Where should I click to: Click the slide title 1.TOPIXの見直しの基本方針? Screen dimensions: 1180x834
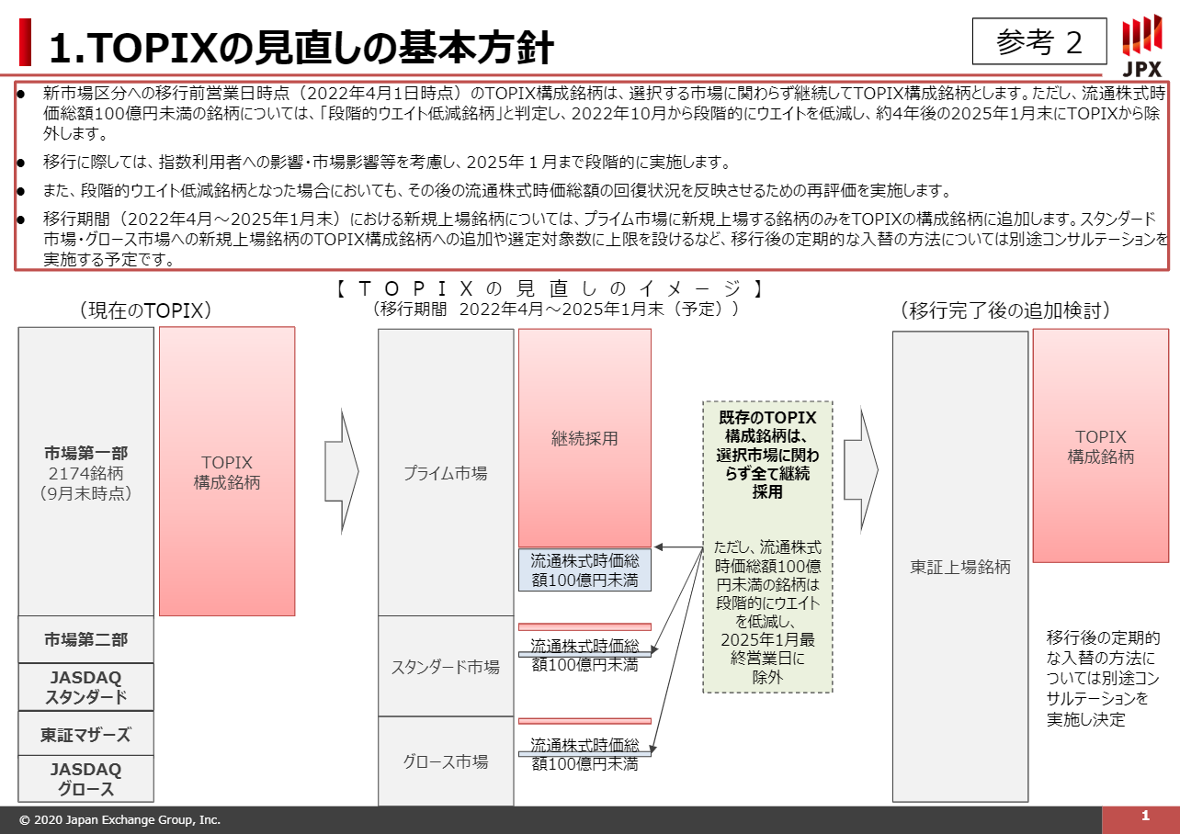[301, 46]
